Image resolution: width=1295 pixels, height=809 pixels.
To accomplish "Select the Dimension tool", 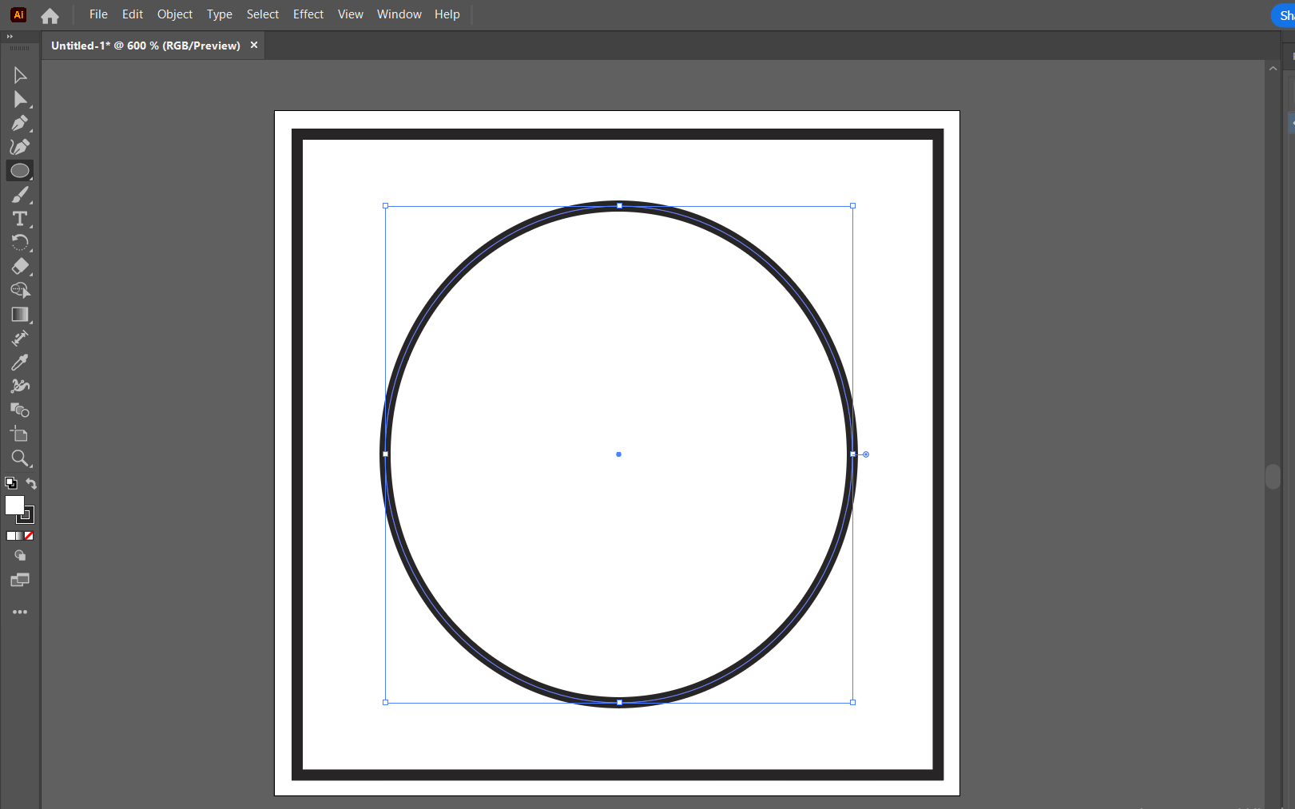I will click(20, 339).
